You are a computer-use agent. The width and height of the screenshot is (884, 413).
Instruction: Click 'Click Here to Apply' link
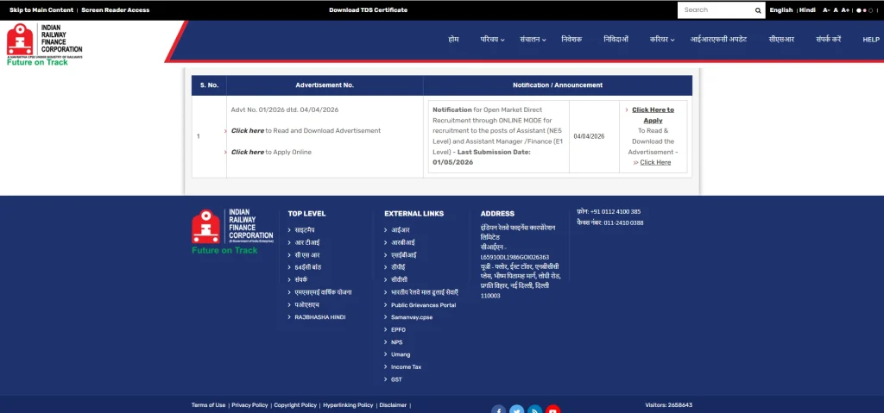tap(653, 115)
